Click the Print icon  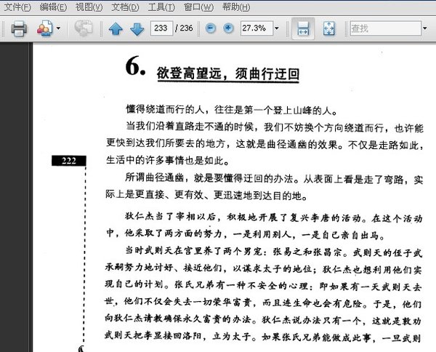click(x=19, y=28)
